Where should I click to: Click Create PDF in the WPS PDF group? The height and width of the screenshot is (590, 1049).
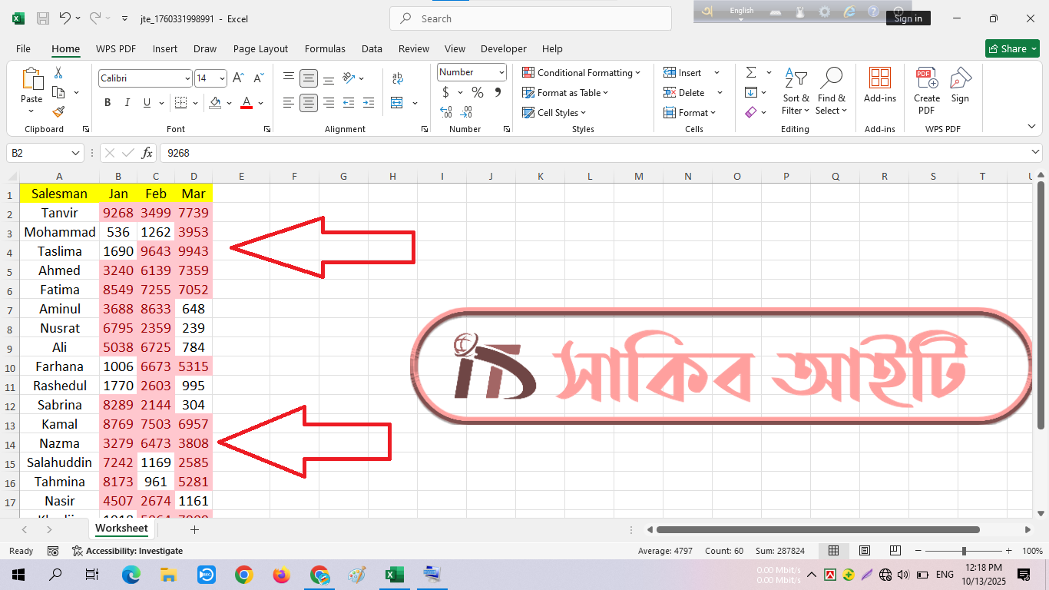926,91
